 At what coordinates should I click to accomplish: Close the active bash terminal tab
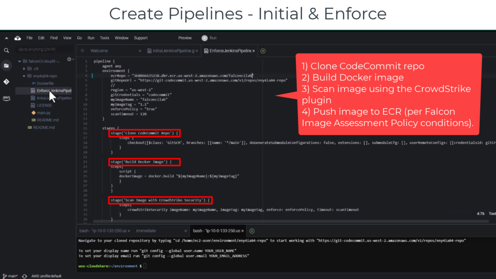pyautogui.click(x=243, y=231)
